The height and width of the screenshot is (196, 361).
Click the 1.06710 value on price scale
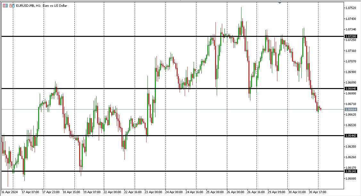[x=351, y=104]
